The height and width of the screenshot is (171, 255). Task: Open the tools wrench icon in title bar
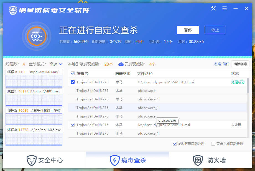click(213, 9)
